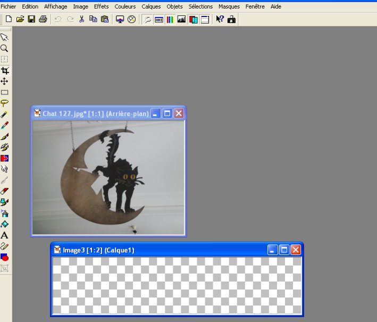Save the image with the floppy disk icon
Viewport: 377px width, 322px height.
pyautogui.click(x=31, y=19)
